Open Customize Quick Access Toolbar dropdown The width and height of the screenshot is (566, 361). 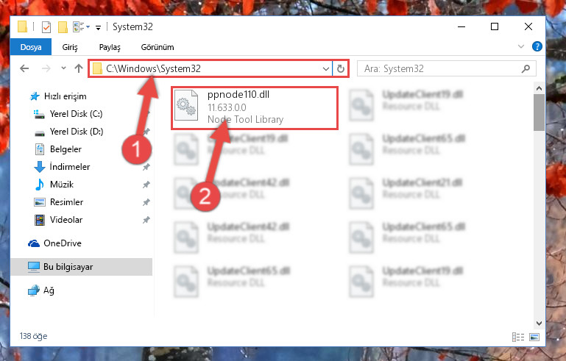coord(98,27)
